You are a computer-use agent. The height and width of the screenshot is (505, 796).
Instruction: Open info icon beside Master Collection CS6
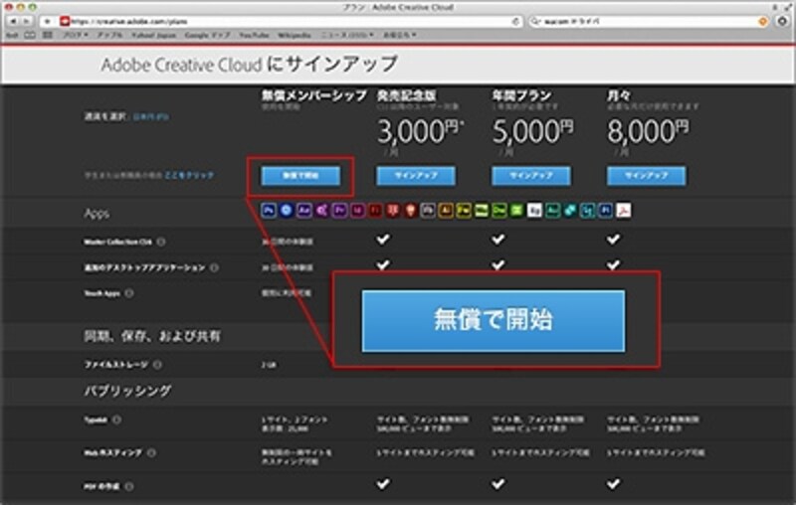coord(161,242)
